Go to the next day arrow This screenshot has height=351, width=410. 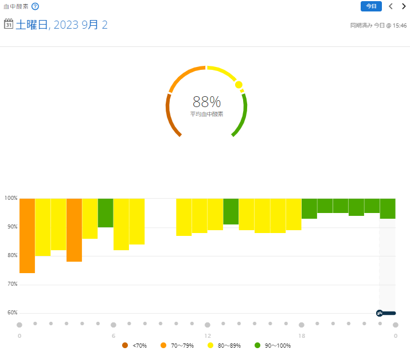(x=404, y=6)
